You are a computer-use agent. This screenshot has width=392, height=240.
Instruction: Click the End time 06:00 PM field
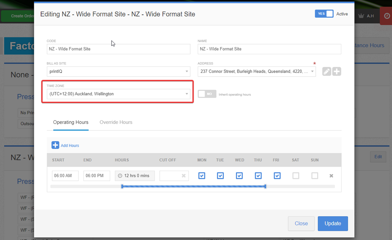pyautogui.click(x=97, y=176)
